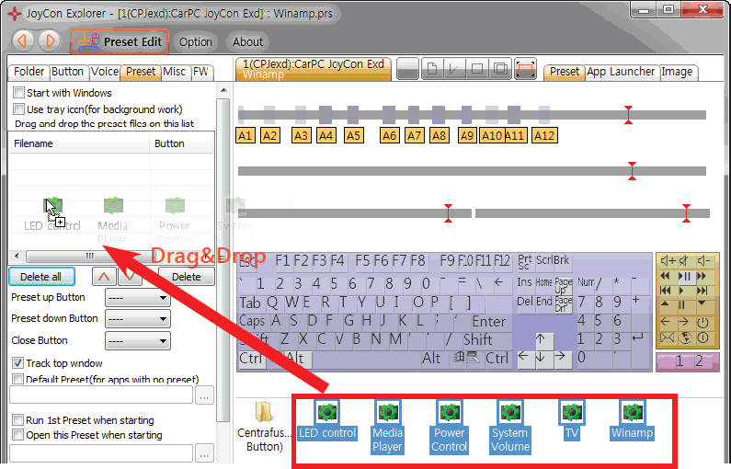This screenshot has width=731, height=469.
Task: Select the Winamp preset file
Action: (x=633, y=419)
